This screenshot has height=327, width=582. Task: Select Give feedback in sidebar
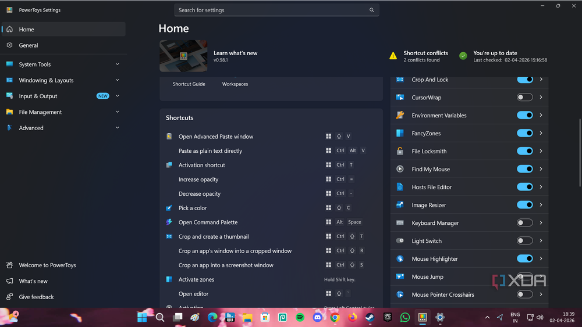tap(63, 297)
